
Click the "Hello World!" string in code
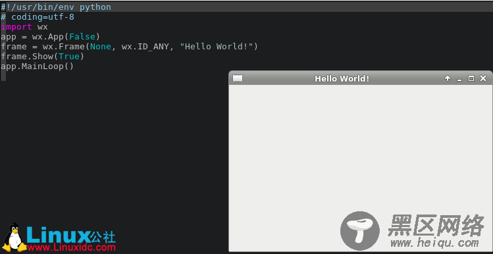[x=216, y=47]
